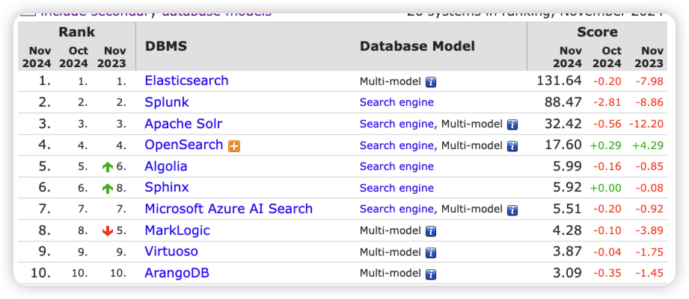Click the Nov 2023 rank "5." in MarkLogic row
Viewport: 689px width, 299px height.
click(121, 230)
